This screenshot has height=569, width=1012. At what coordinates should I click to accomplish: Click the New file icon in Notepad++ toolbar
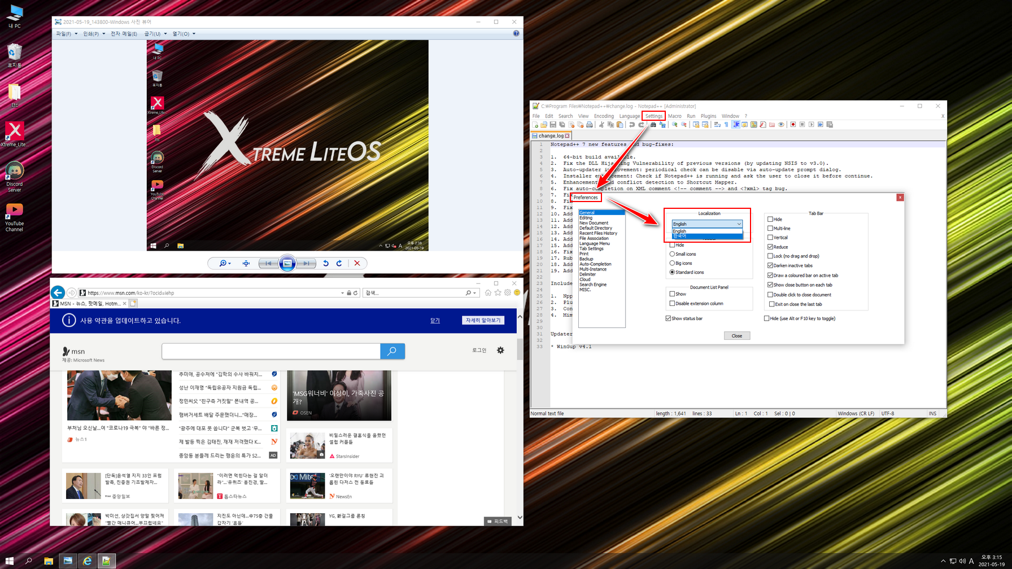tap(535, 125)
